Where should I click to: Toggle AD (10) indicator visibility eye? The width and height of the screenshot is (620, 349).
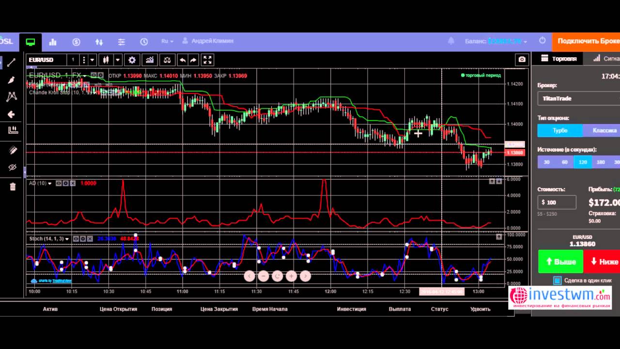59,183
